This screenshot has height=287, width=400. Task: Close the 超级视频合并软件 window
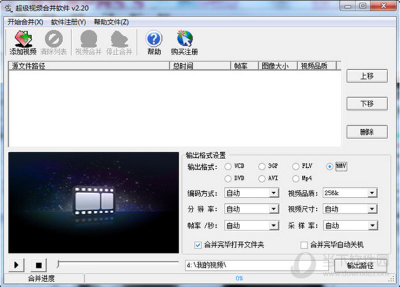click(x=383, y=6)
